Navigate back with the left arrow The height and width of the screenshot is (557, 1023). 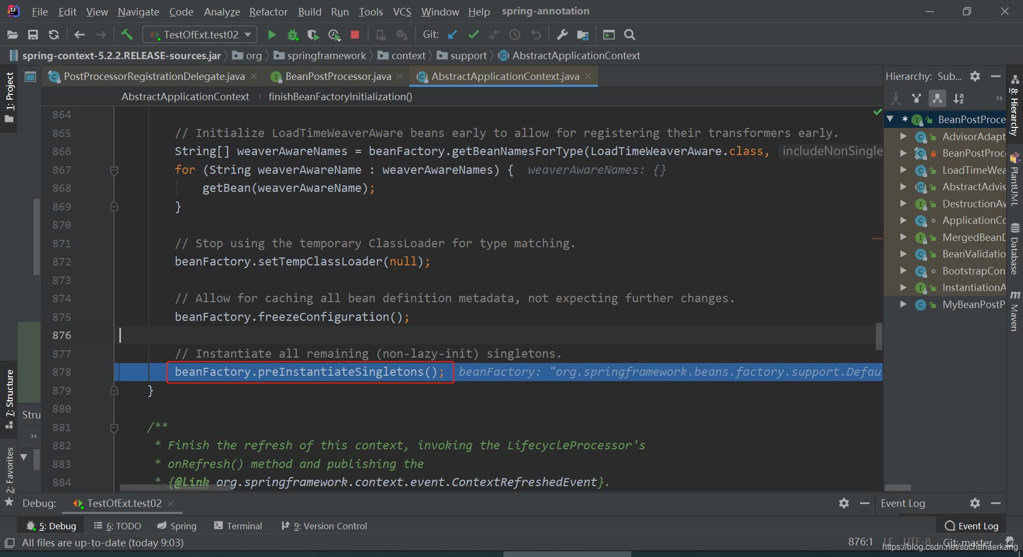point(79,35)
